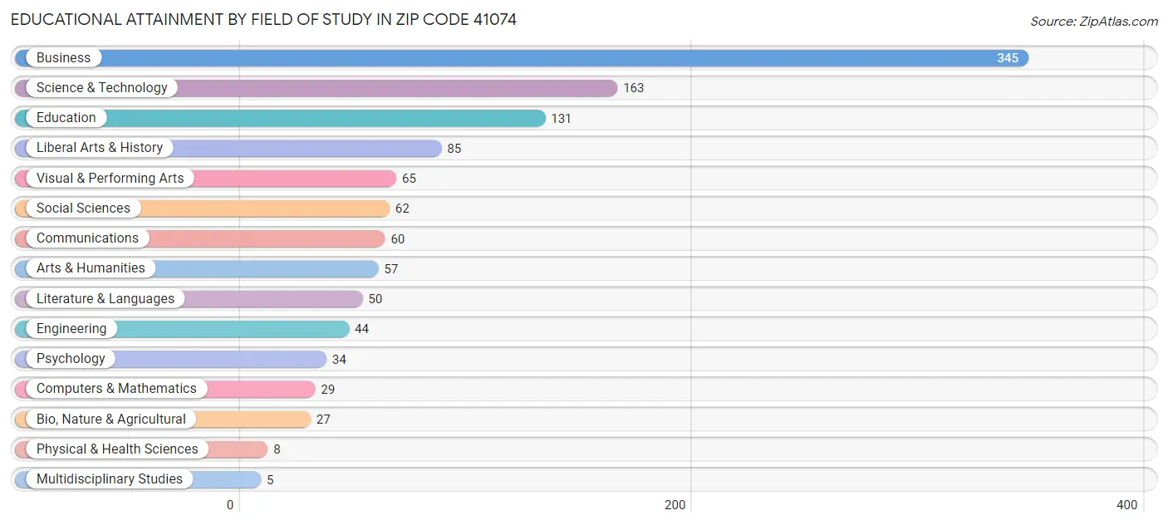Click the Bio, Nature & Agricultural label

coord(111,420)
